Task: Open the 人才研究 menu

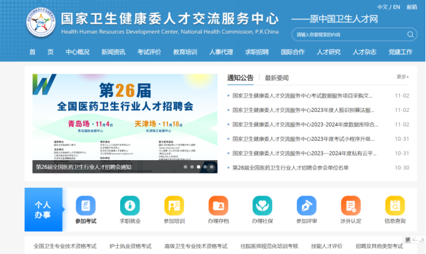Action: (328, 52)
